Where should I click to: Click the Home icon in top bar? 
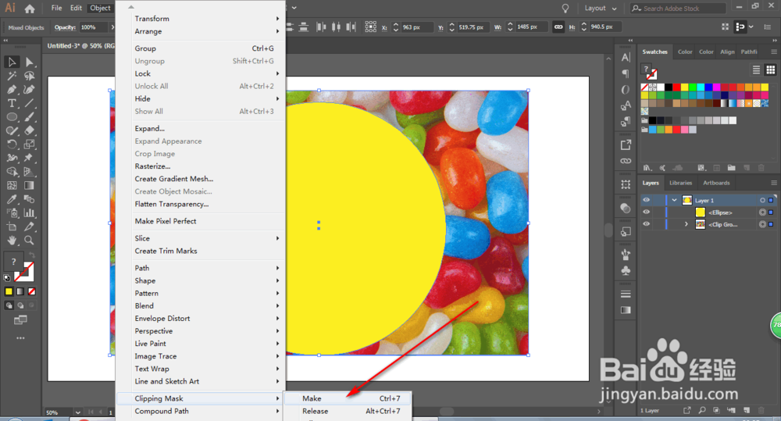(30, 9)
